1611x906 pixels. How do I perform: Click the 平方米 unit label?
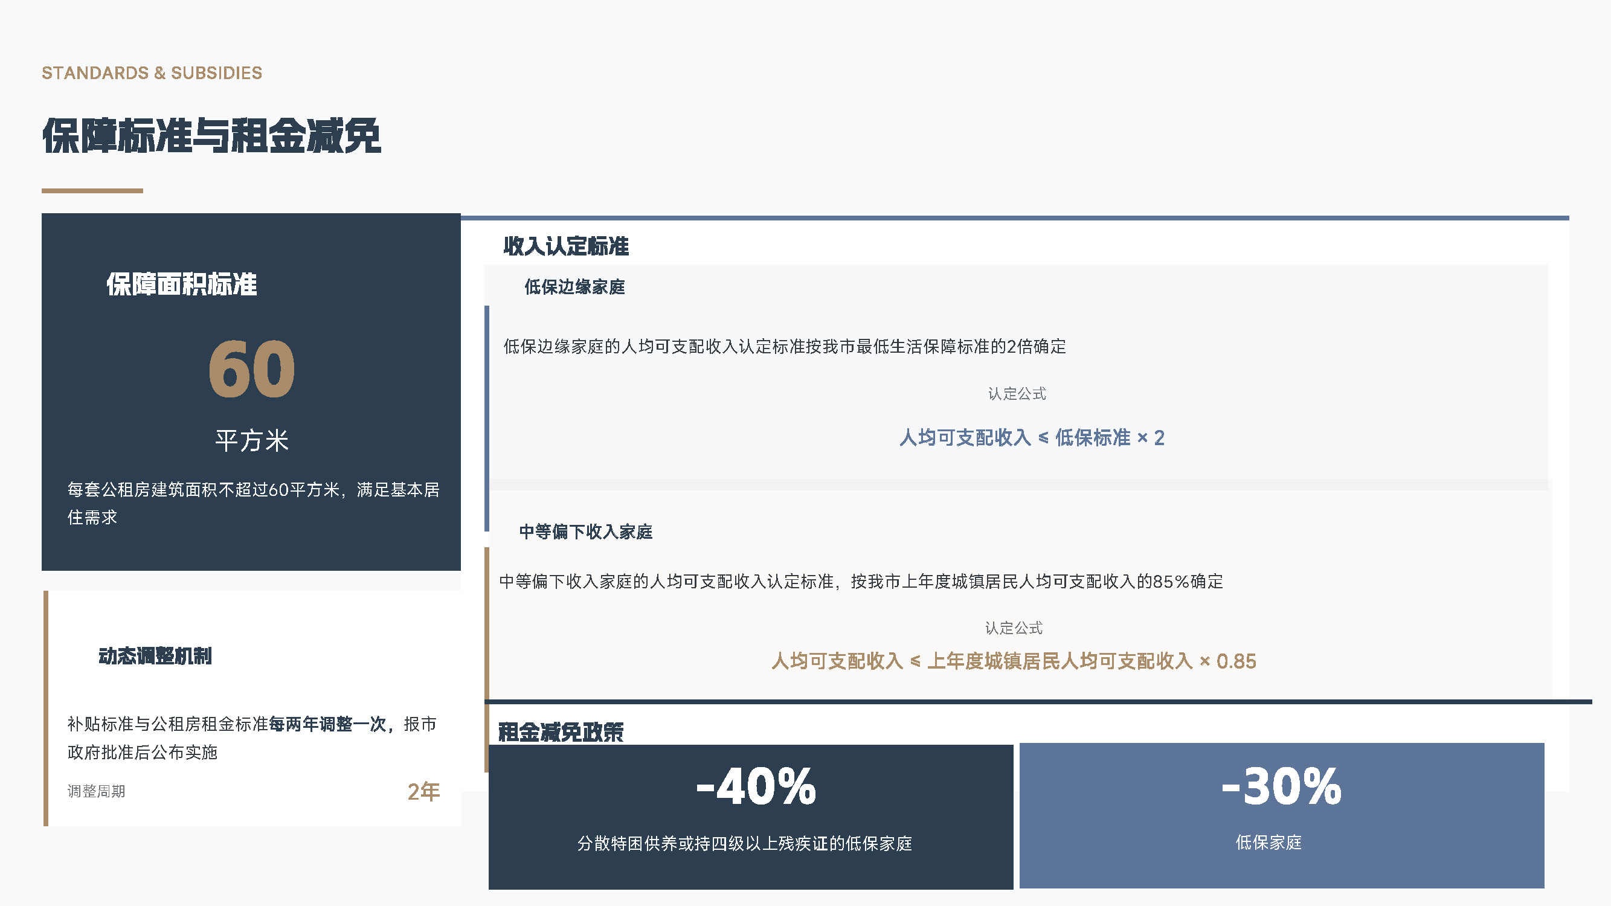pos(251,440)
